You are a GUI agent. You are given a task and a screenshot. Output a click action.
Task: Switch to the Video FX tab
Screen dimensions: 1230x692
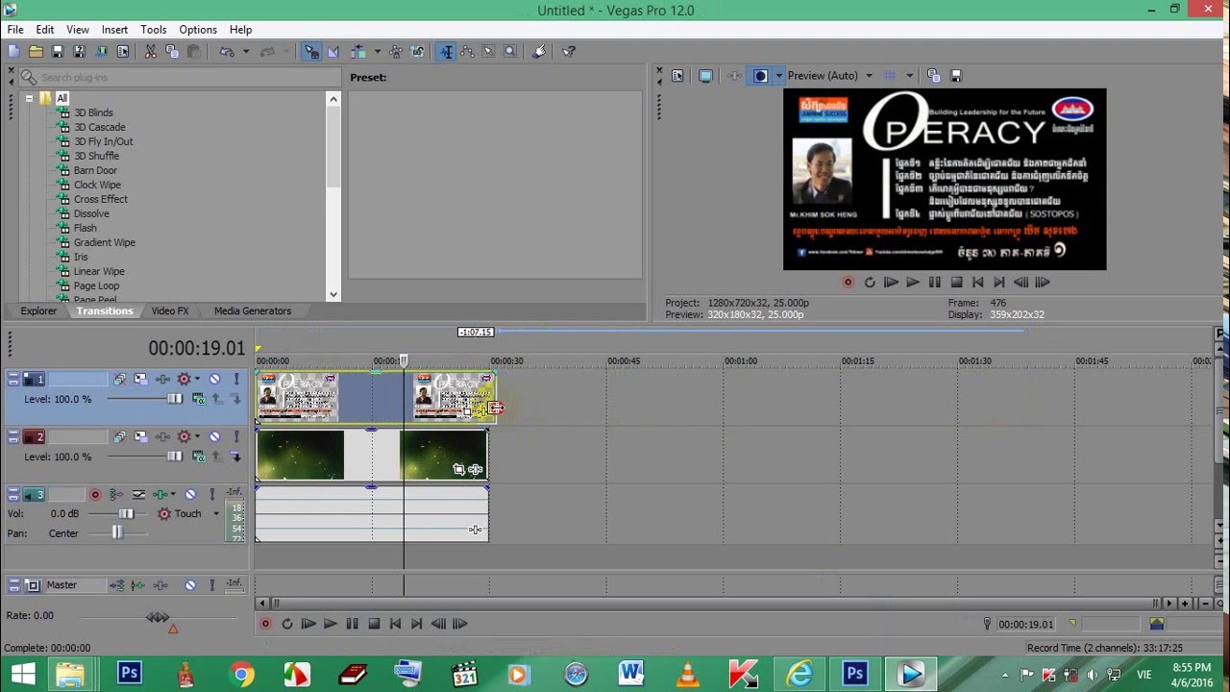(x=170, y=310)
